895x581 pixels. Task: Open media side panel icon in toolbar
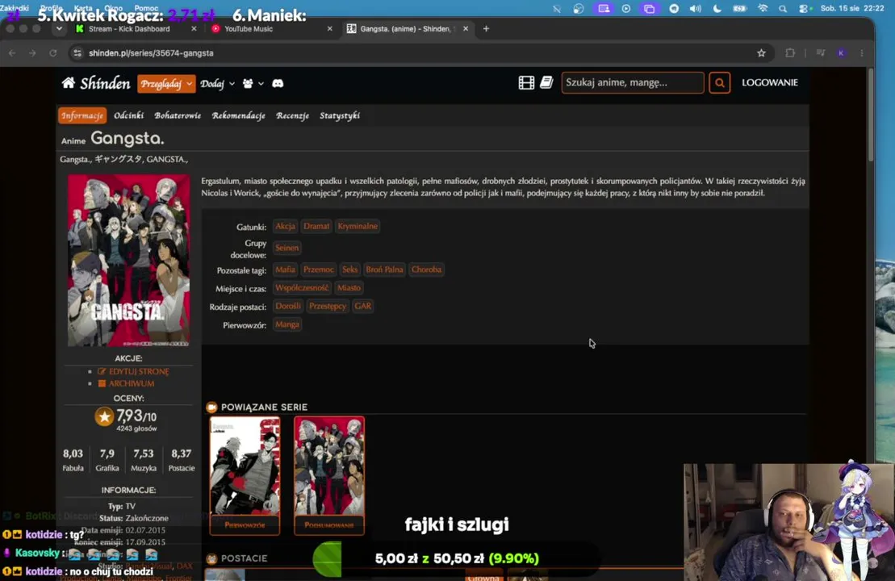(820, 53)
